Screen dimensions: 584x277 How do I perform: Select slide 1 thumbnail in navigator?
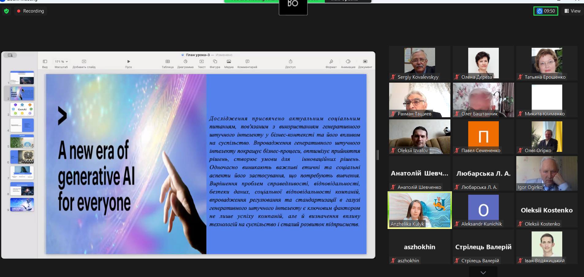[22, 78]
